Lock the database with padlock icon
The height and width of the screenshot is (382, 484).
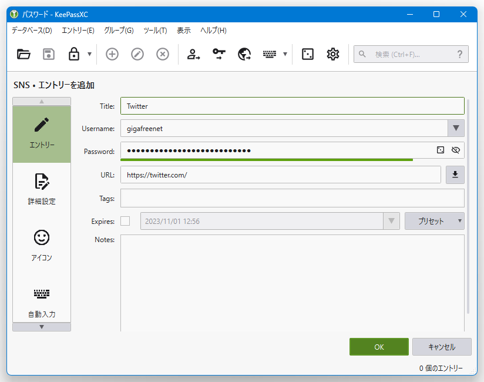pos(74,54)
